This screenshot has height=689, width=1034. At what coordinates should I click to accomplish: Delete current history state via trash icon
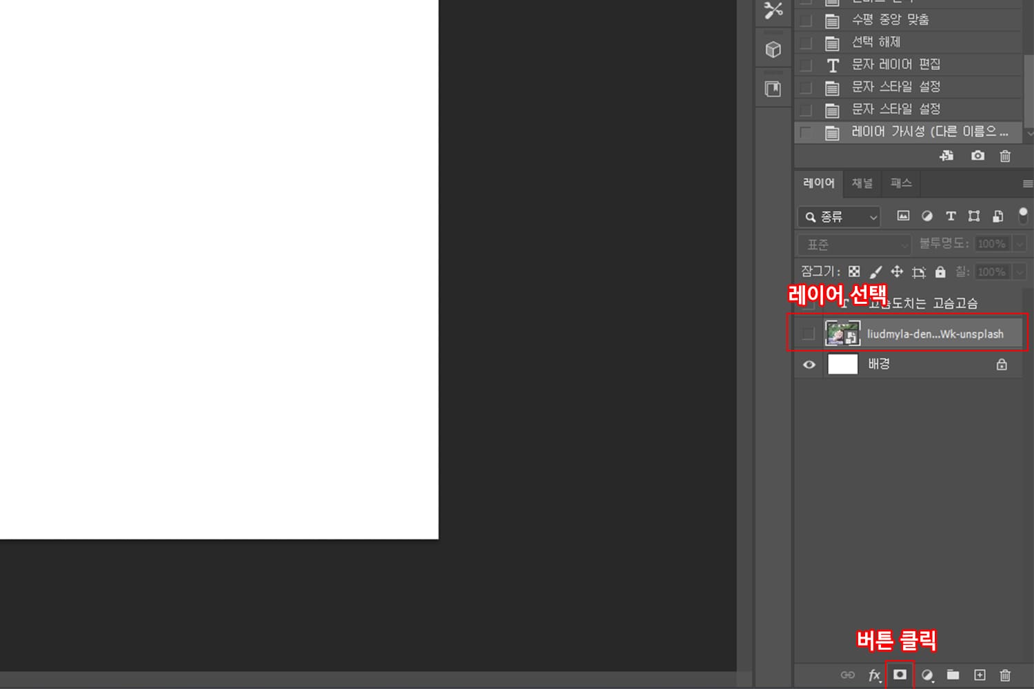[1005, 156]
